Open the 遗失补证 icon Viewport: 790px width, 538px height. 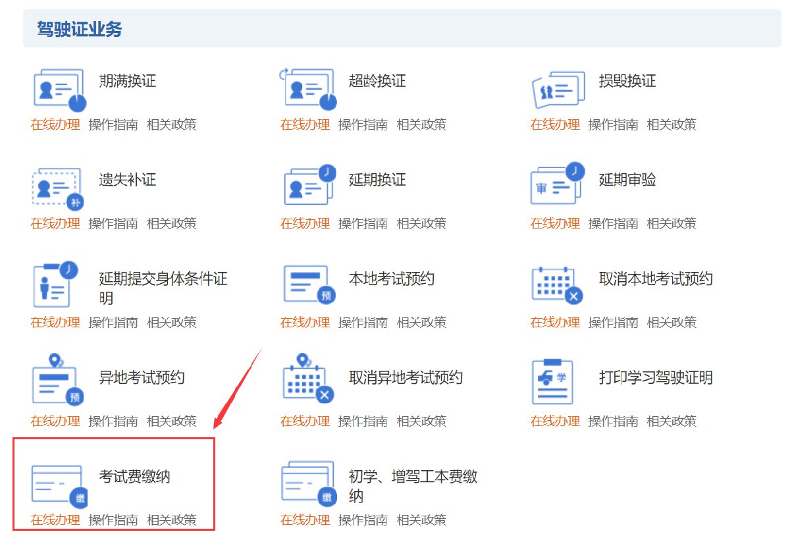57,188
